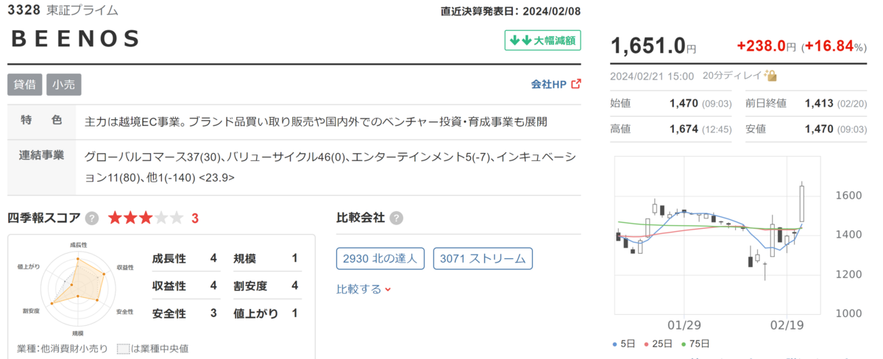883x359 pixels.
Task: Open the help icon next to 比較会社
Action: coord(396,218)
